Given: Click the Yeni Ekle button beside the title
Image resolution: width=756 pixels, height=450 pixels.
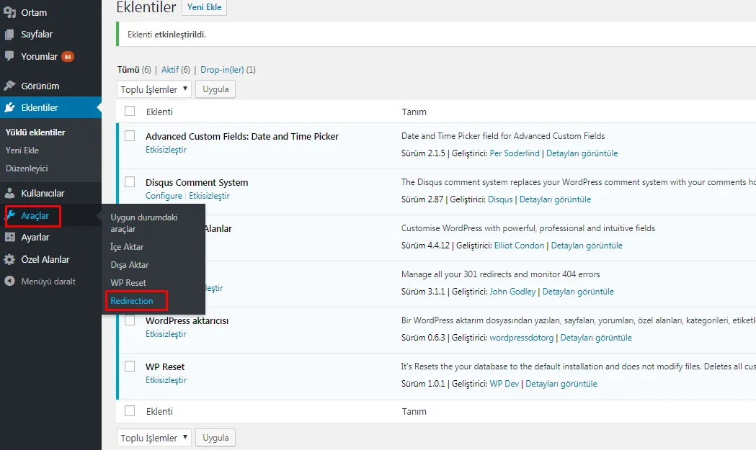Looking at the screenshot, I should (x=205, y=7).
